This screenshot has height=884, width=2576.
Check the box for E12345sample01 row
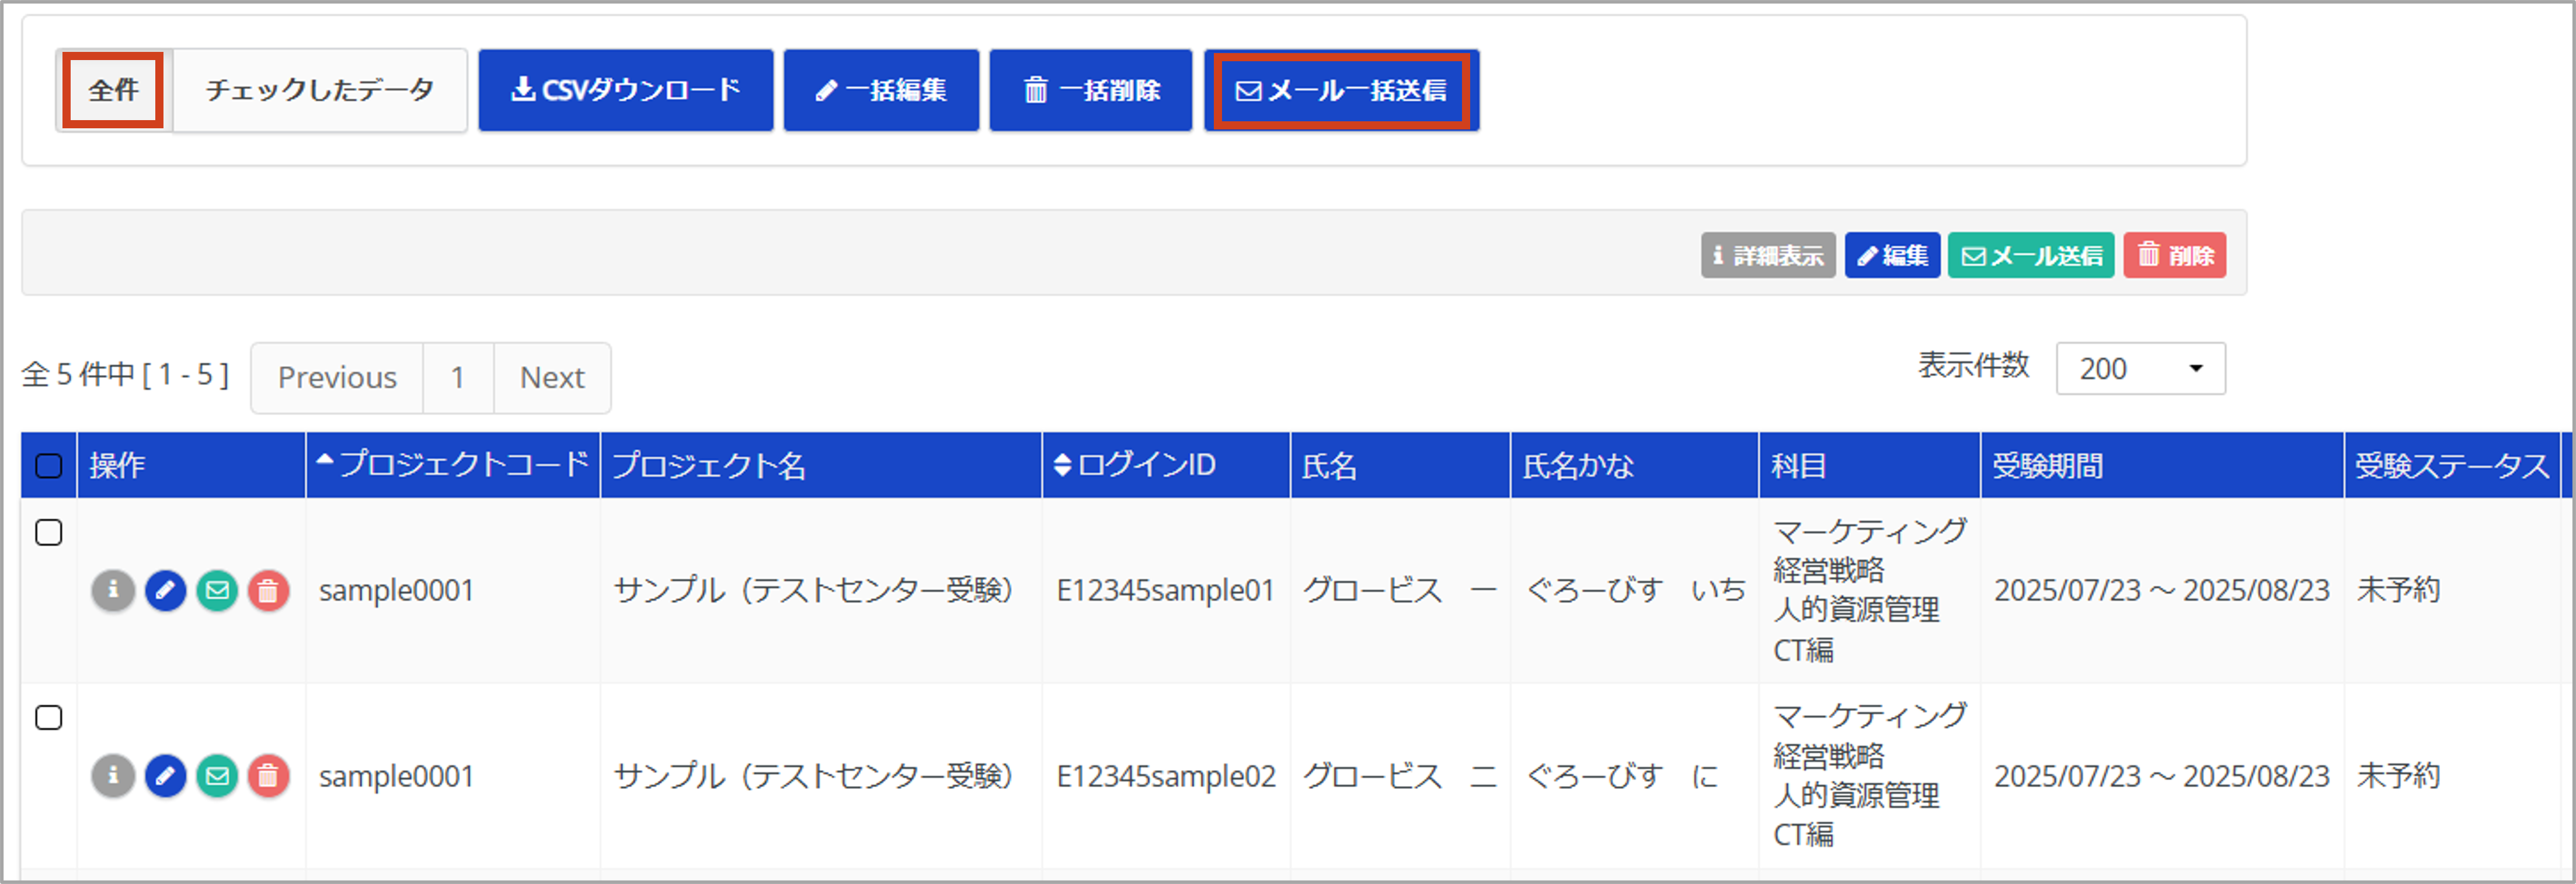point(48,532)
